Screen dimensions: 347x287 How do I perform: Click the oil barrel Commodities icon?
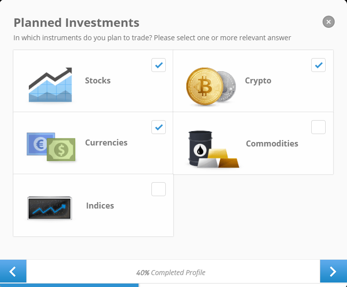213,149
